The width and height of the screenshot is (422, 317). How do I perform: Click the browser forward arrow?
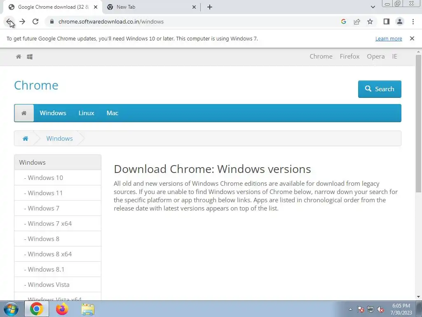click(22, 21)
